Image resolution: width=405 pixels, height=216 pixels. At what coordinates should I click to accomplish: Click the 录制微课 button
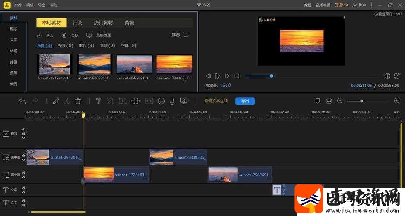click(x=98, y=35)
